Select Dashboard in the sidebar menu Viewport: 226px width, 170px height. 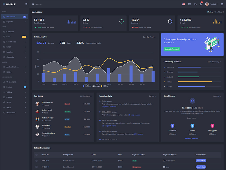pos(11,16)
